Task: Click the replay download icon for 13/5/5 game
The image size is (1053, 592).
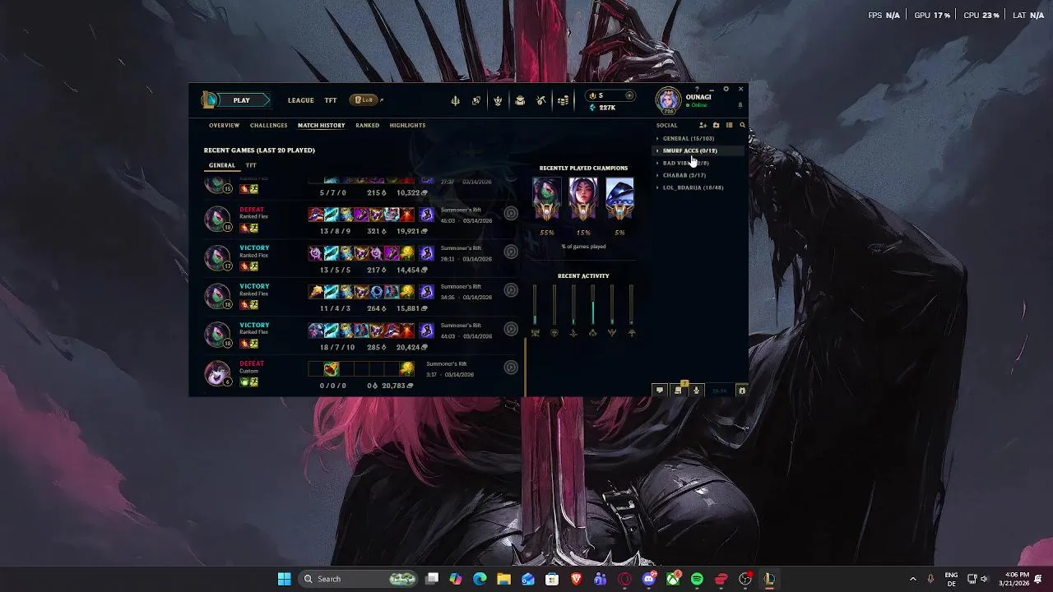Action: (511, 252)
